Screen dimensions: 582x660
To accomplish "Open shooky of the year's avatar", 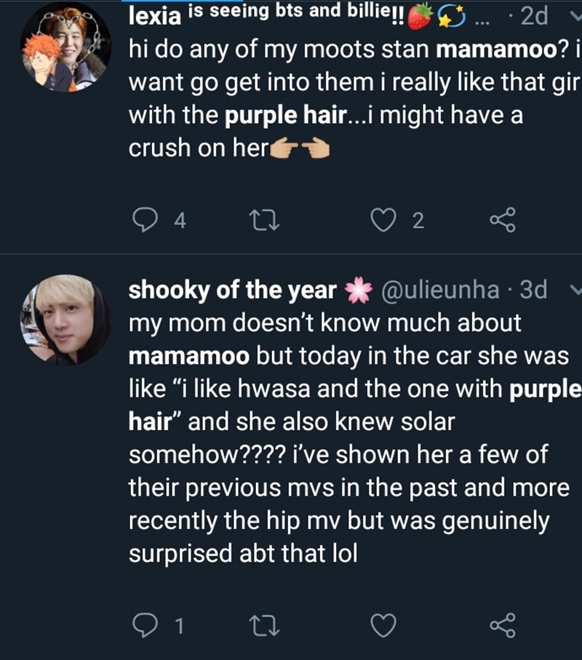I will 65,319.
